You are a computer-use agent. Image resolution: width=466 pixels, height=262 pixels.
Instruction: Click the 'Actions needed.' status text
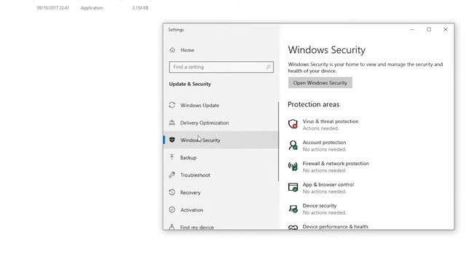[320, 128]
